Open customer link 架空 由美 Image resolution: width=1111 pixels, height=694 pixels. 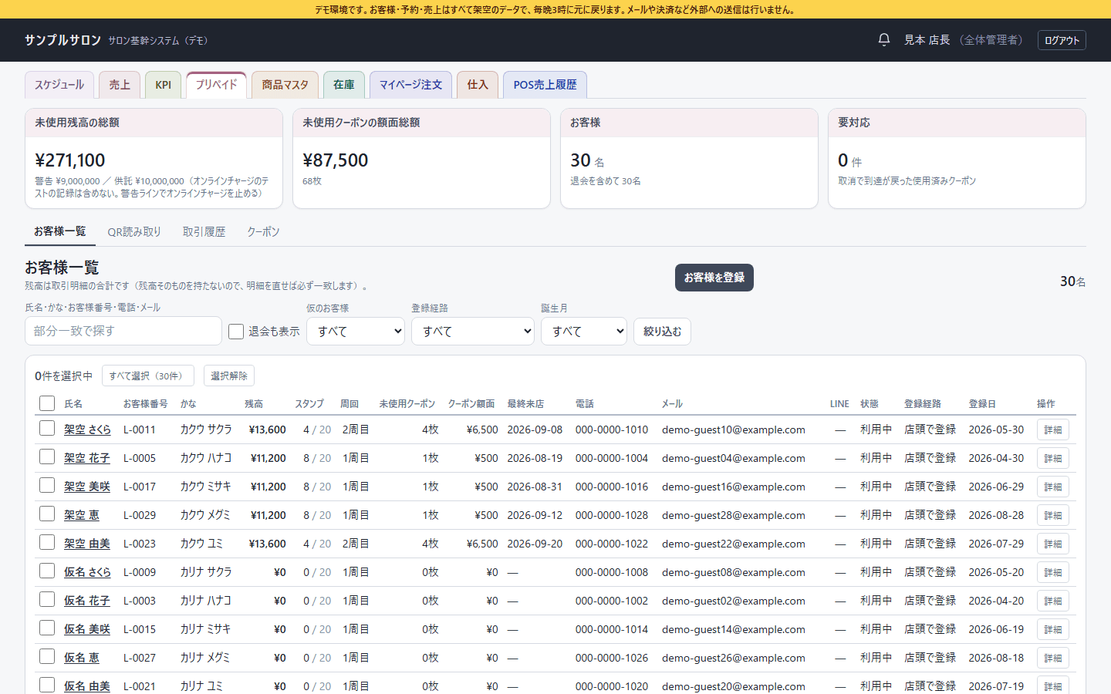coord(87,544)
